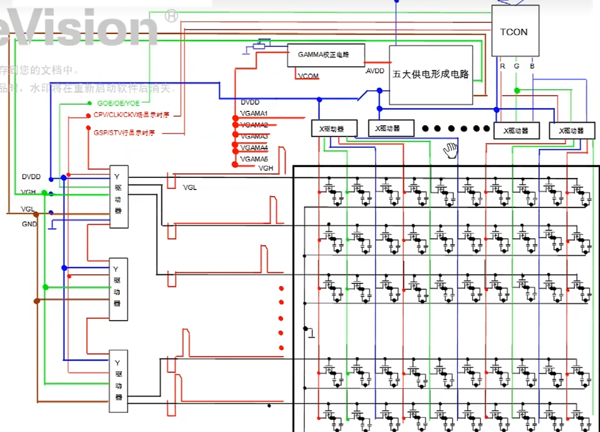Select the leftmost X驱动器 block

click(334, 129)
